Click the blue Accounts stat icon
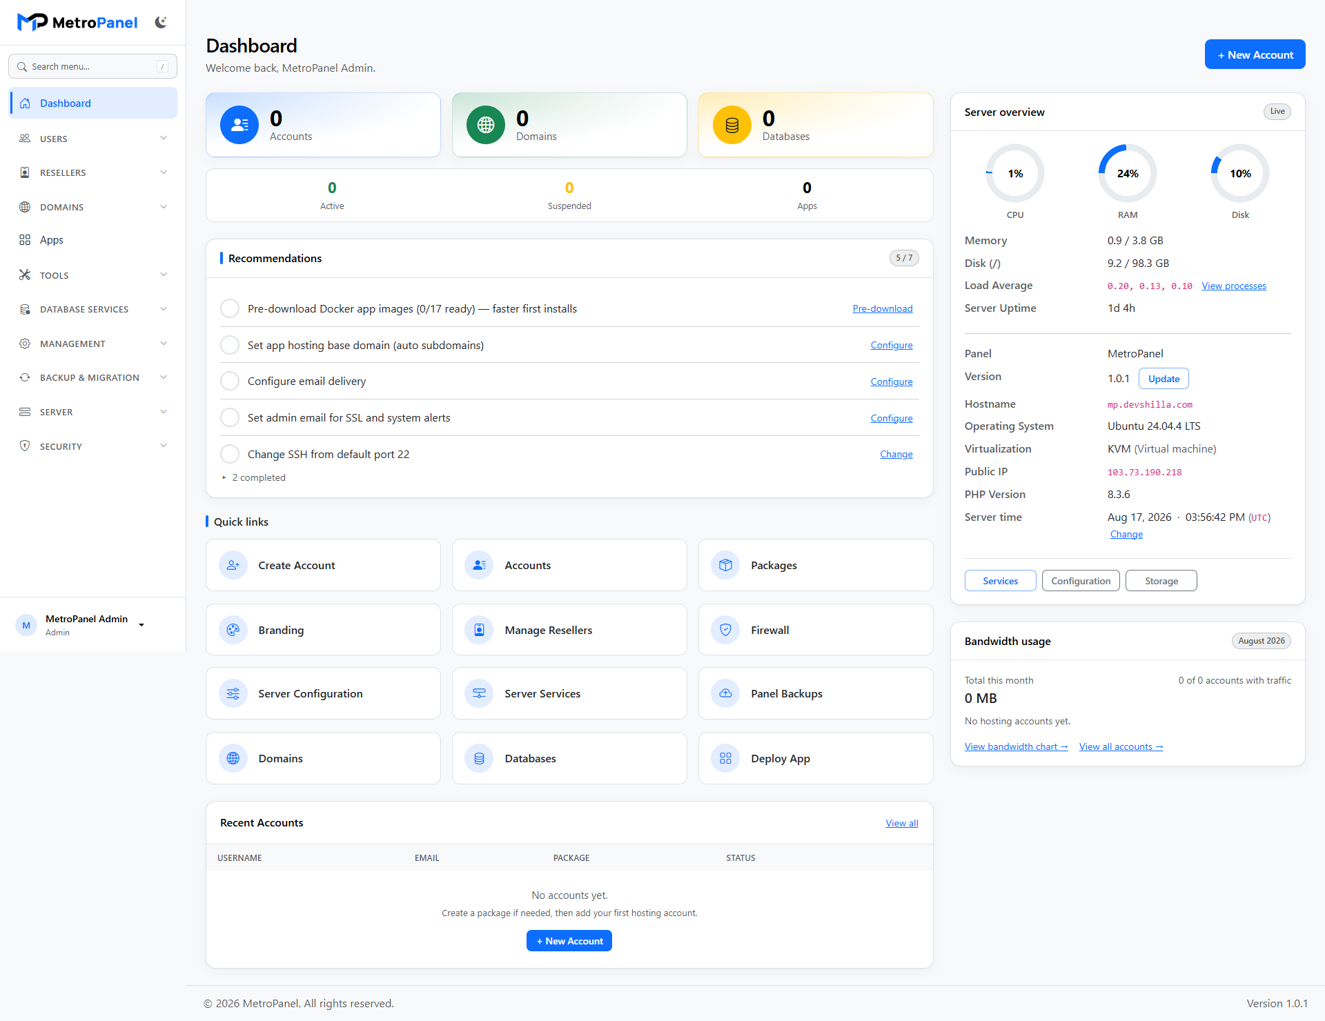Viewport: 1325px width, 1021px height. coord(239,125)
